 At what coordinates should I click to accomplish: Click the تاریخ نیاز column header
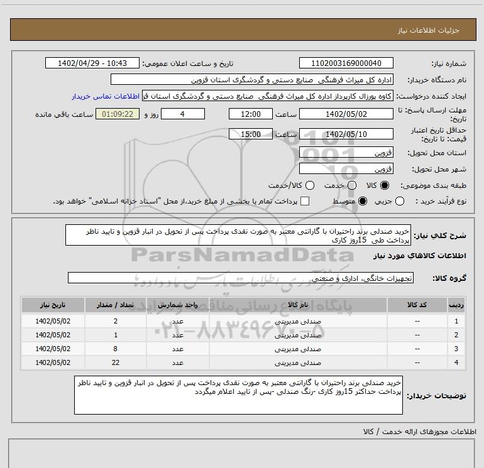click(x=53, y=305)
